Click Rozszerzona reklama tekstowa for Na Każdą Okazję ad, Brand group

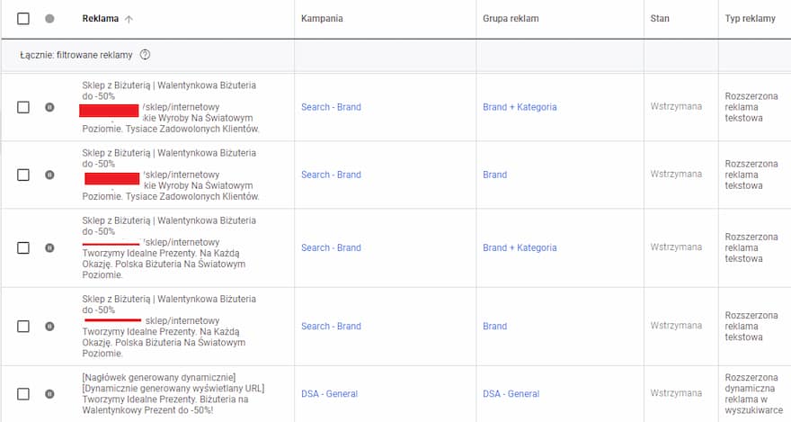(x=751, y=326)
